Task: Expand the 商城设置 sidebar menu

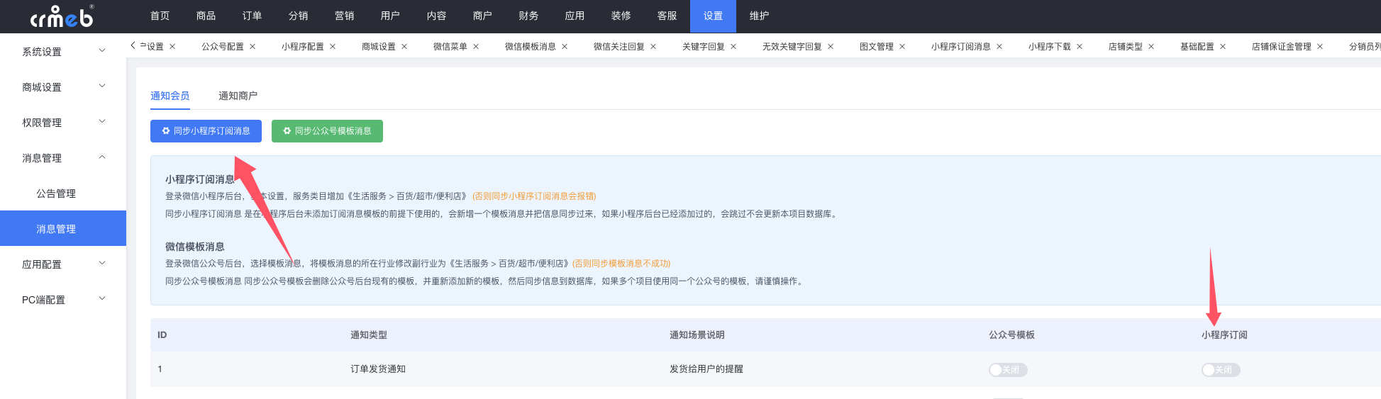Action: [62, 87]
